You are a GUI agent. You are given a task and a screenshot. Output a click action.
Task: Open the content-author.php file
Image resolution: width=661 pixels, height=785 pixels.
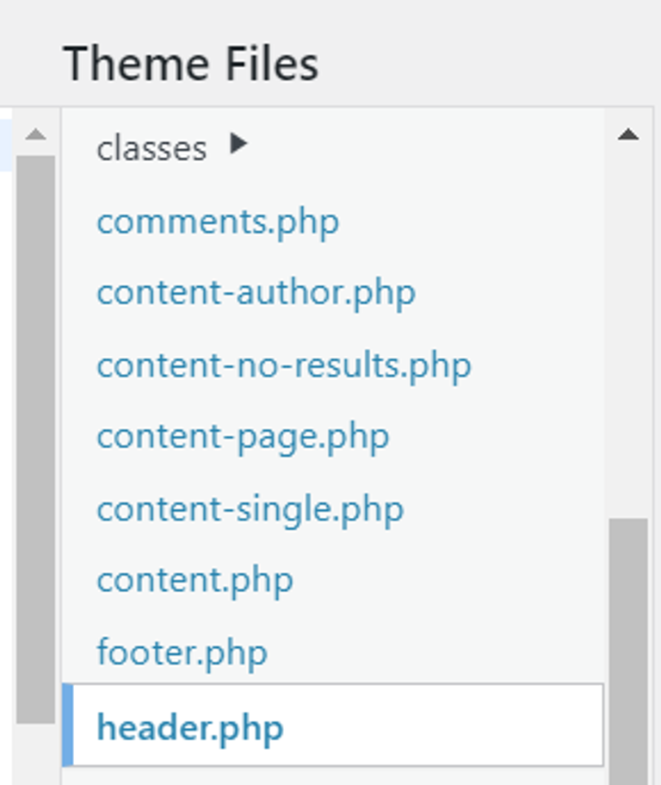256,293
